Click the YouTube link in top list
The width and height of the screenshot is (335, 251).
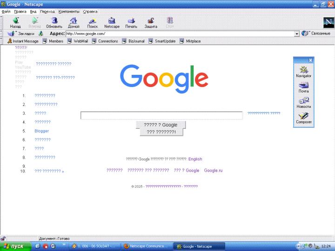tap(23, 67)
